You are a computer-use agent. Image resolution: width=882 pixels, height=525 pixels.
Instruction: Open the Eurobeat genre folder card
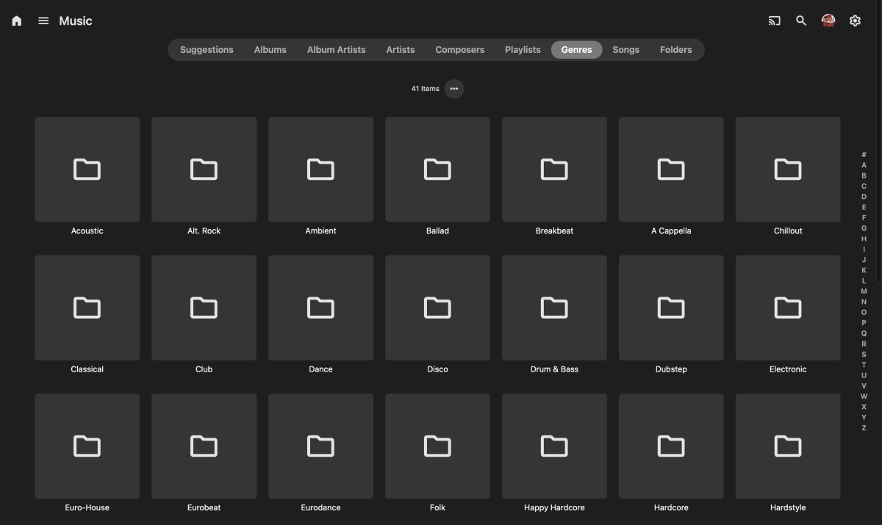pos(204,446)
